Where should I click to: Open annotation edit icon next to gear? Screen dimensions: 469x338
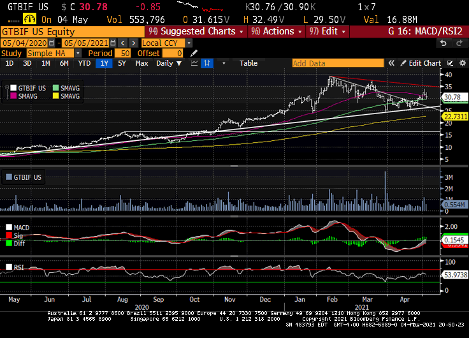[450, 63]
